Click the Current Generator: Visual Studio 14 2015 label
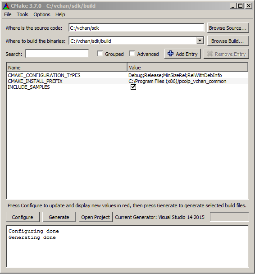This screenshot has width=255, height=274. pyautogui.click(x=159, y=217)
